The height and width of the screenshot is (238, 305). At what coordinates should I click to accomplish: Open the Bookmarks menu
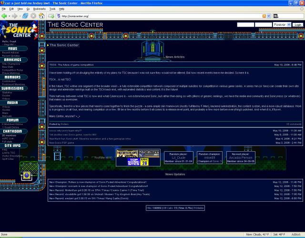tap(39, 9)
